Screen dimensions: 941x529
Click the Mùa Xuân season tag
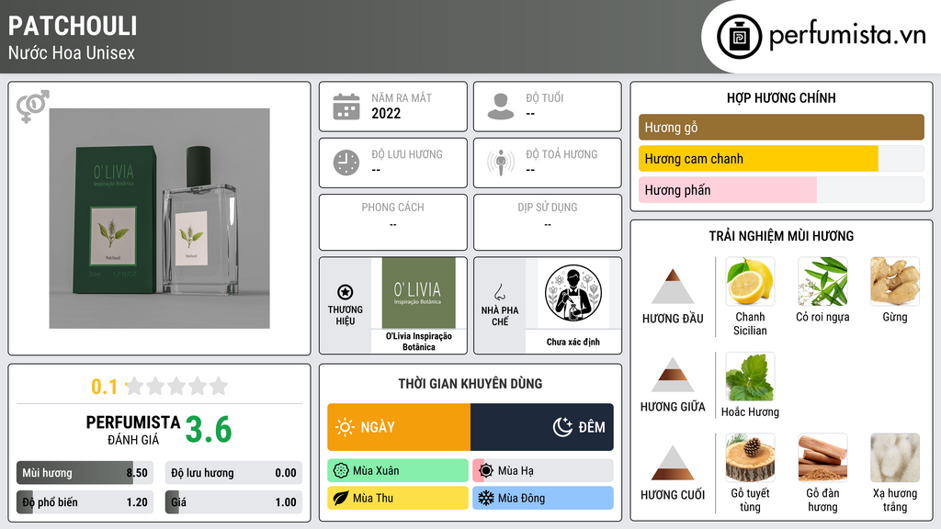(x=398, y=471)
